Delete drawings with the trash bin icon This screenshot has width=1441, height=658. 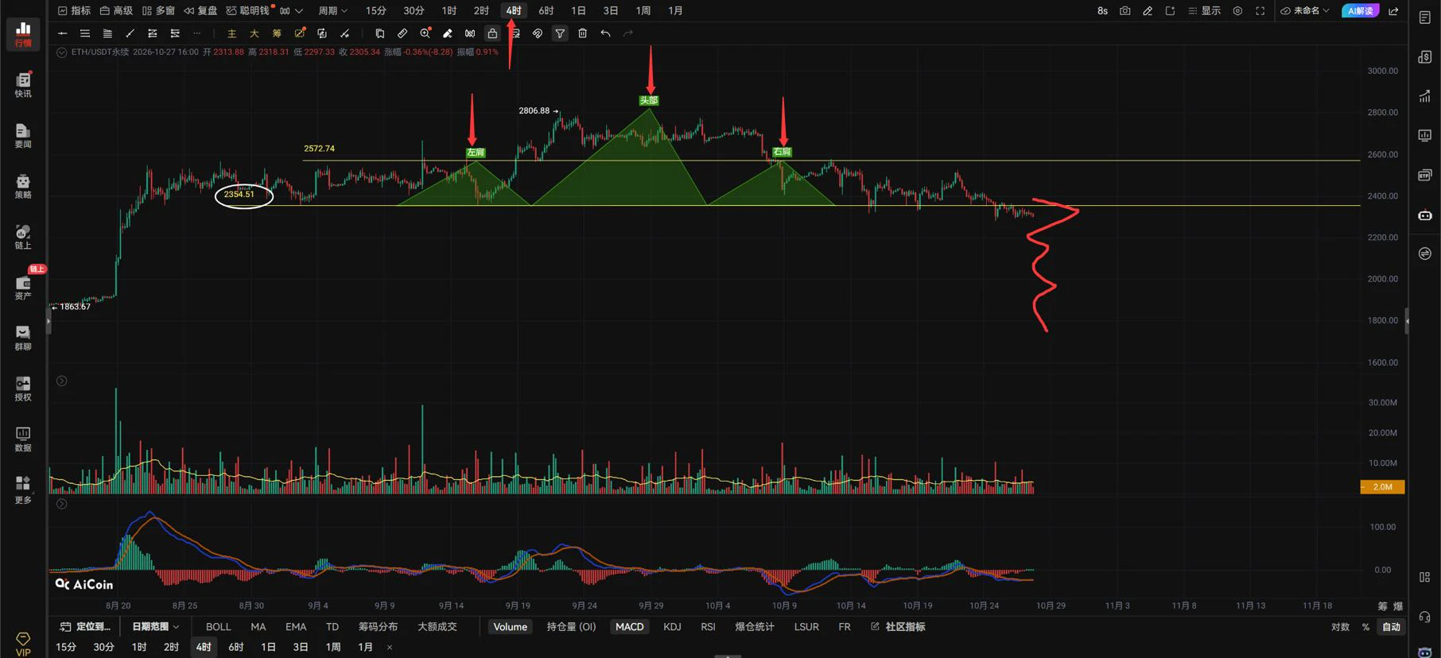(583, 33)
